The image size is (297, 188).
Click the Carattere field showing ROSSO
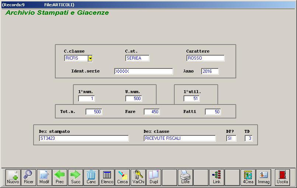(206, 58)
